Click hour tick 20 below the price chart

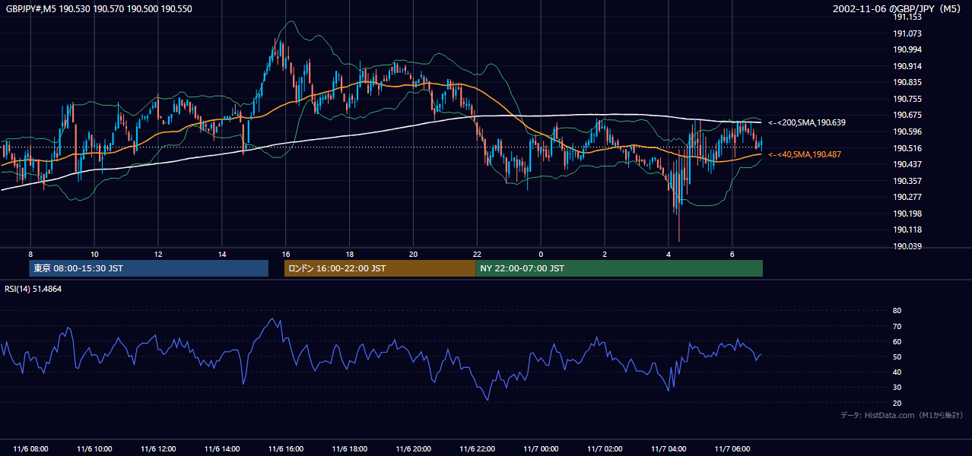coord(414,254)
